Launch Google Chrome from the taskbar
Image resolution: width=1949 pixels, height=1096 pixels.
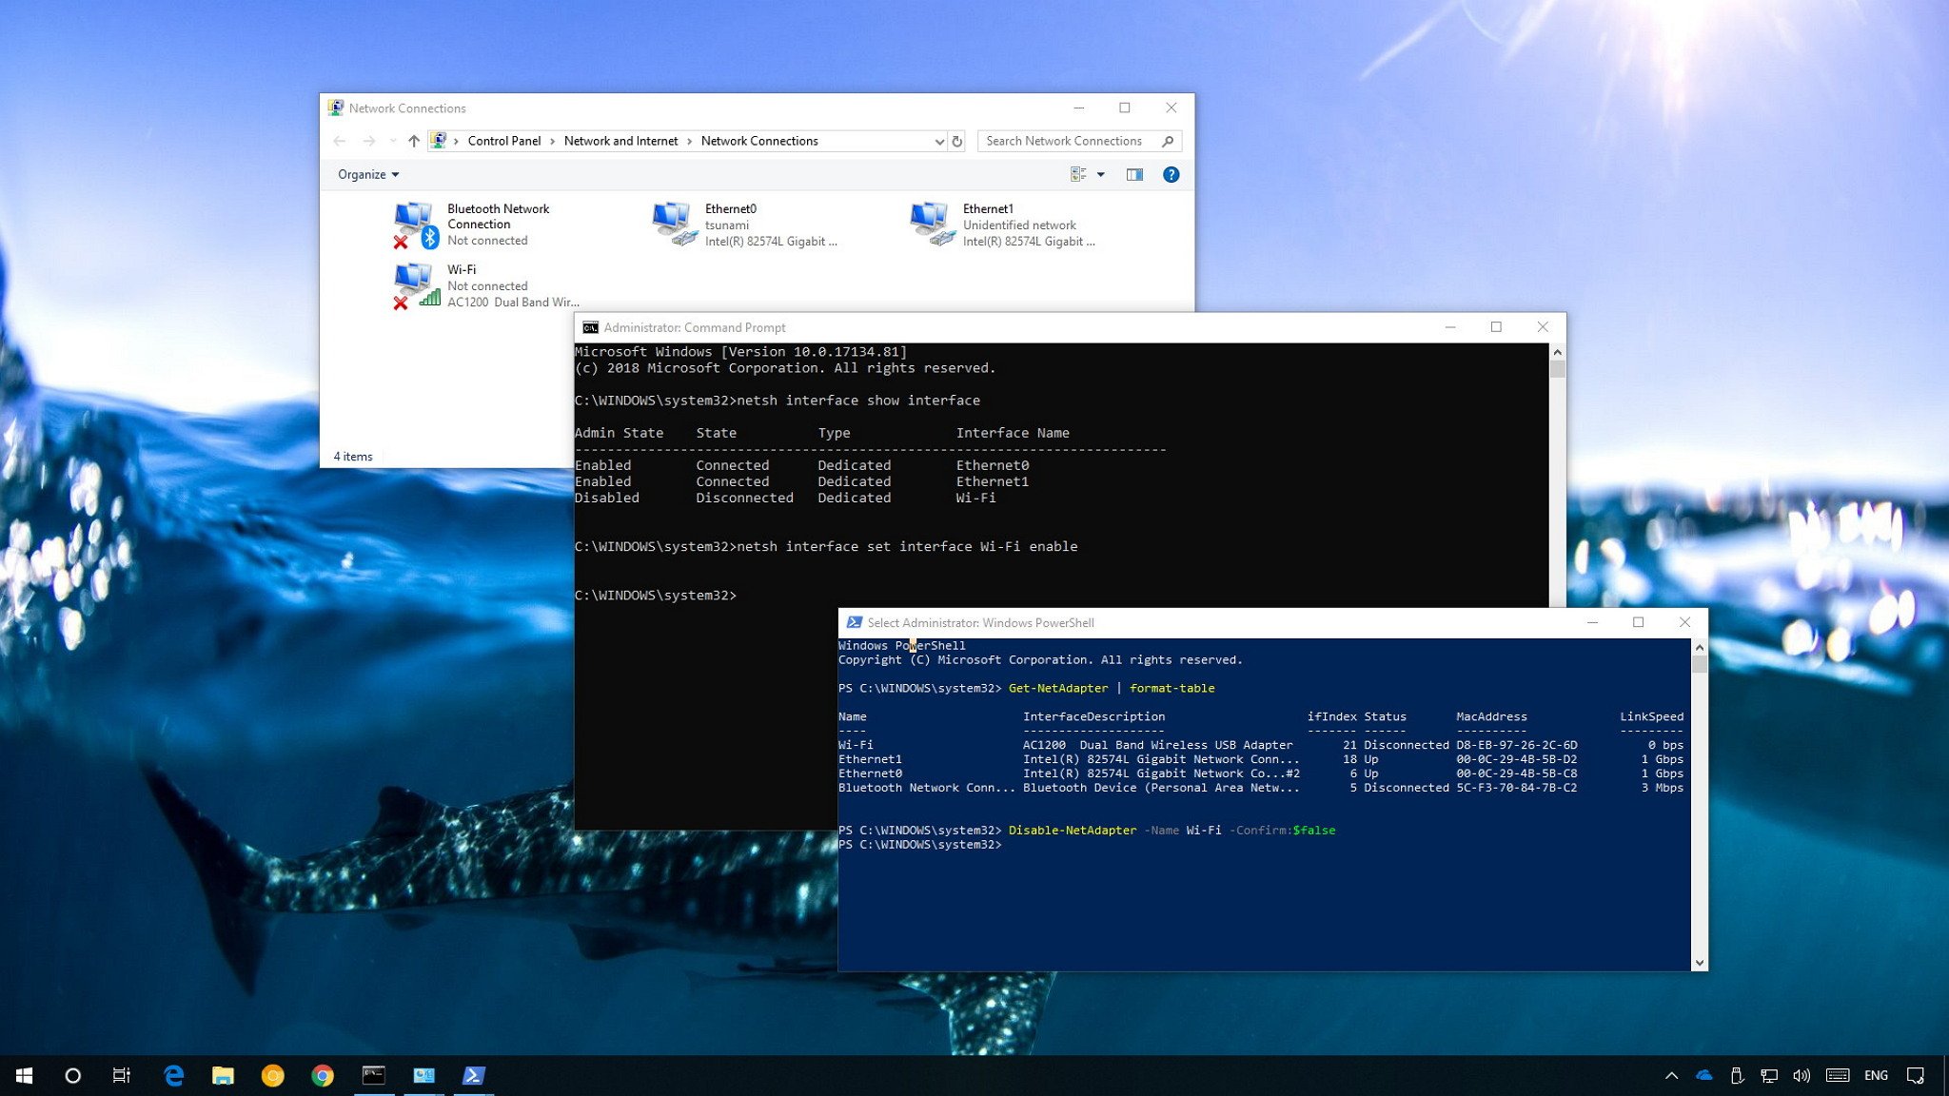tap(323, 1075)
